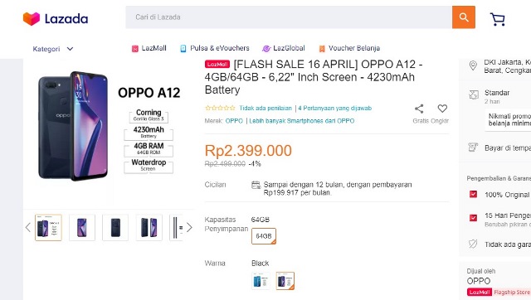Share this product via share icon
Screen dimensions: 531x300
[419, 109]
